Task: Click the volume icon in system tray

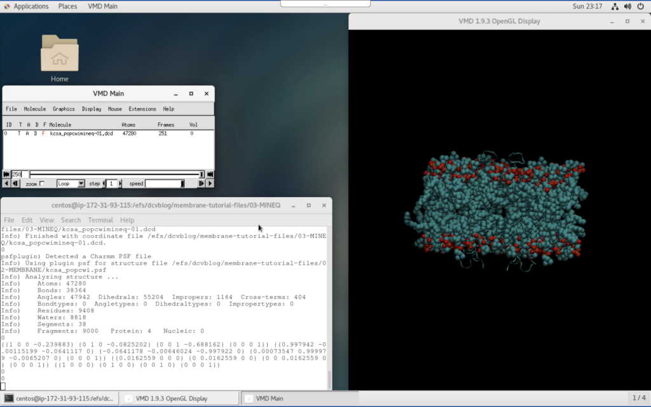Action: click(x=627, y=6)
